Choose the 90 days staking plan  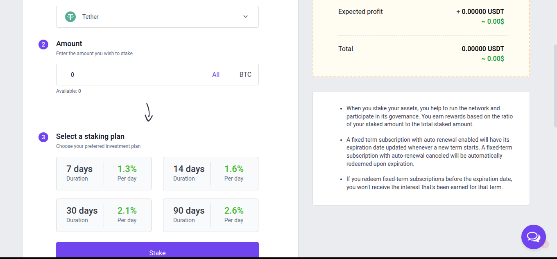click(x=211, y=215)
